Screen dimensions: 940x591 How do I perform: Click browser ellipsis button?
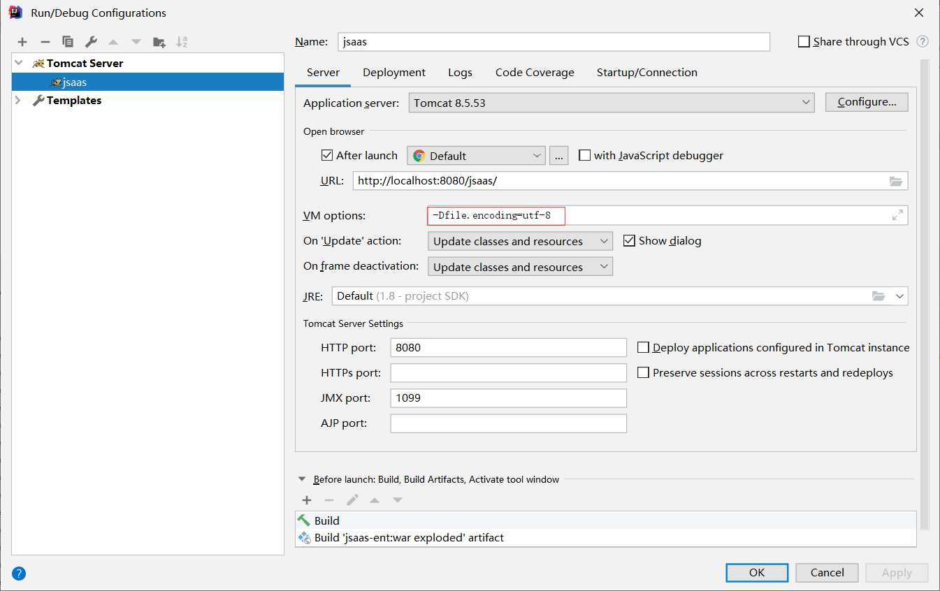pyautogui.click(x=558, y=155)
